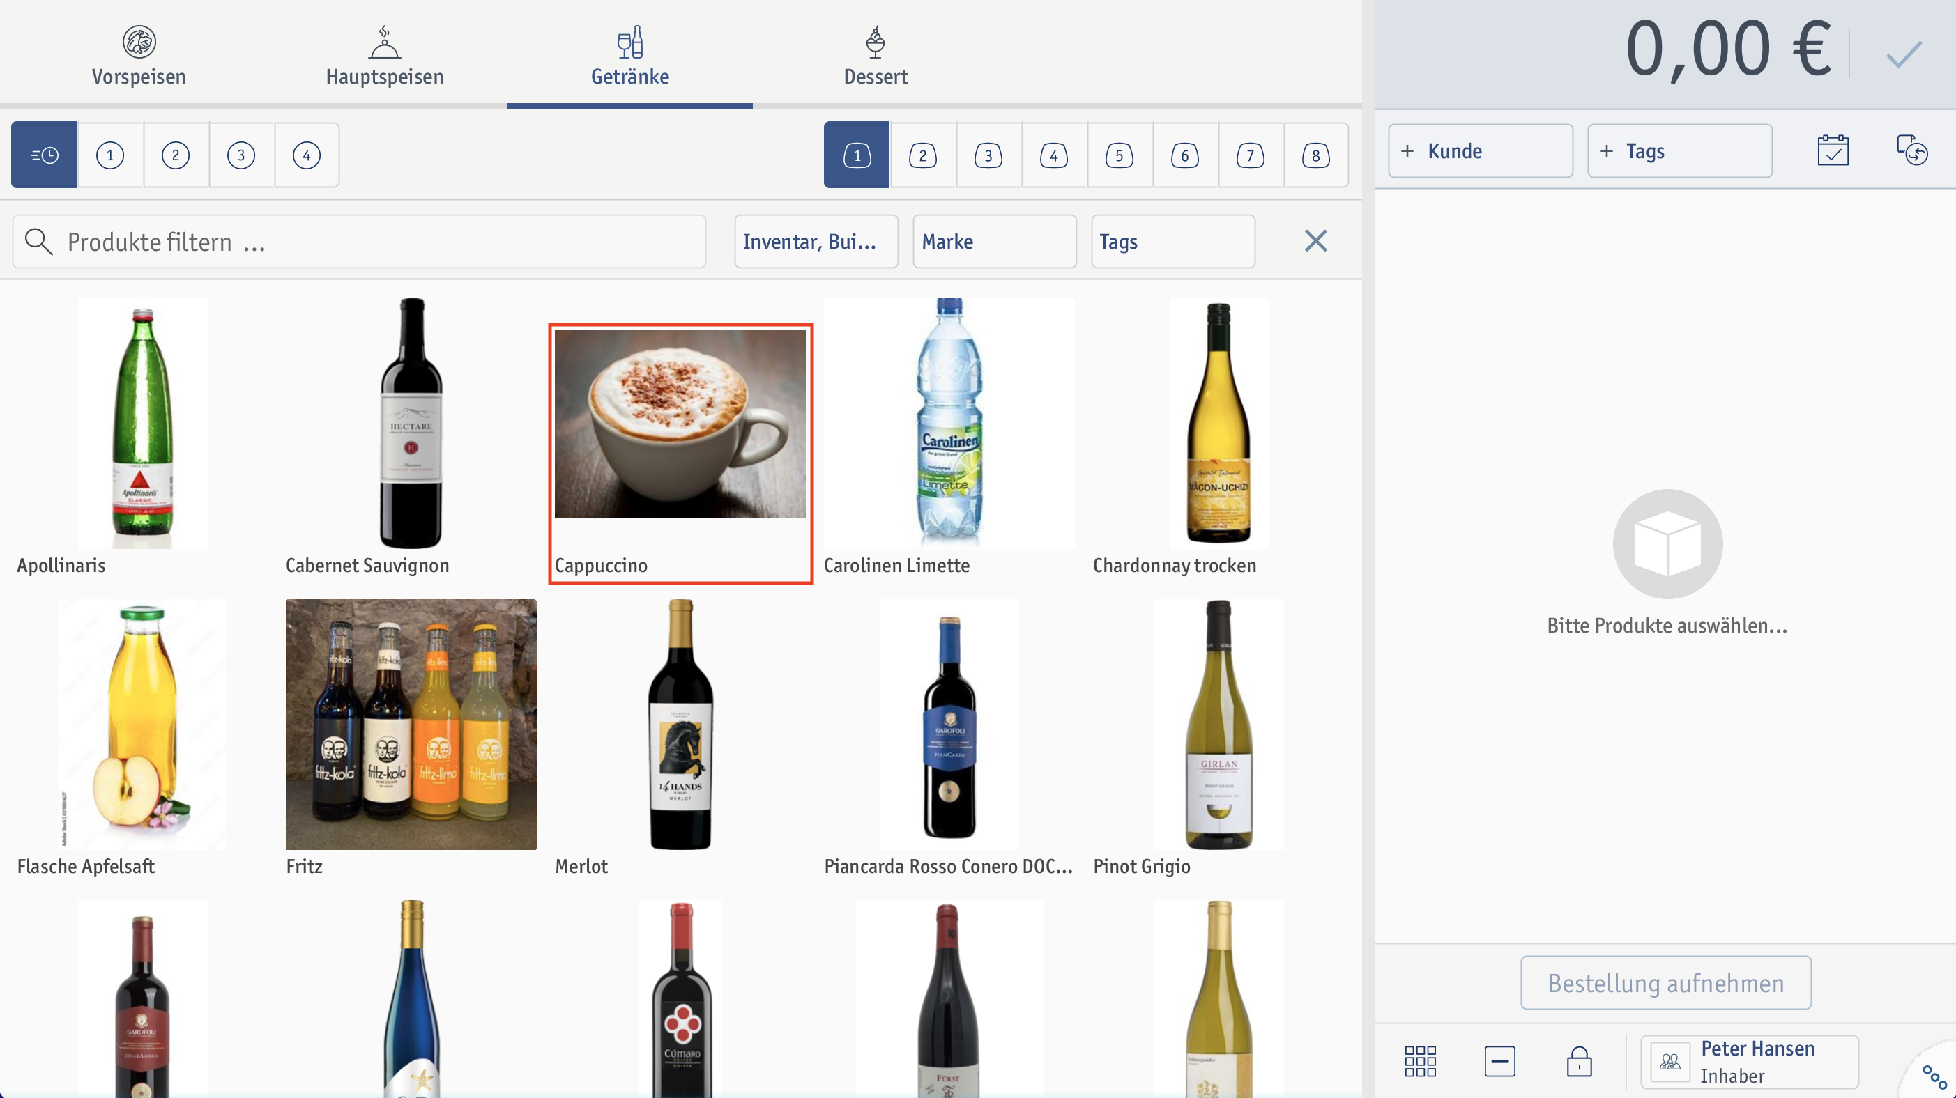Image resolution: width=1956 pixels, height=1098 pixels.
Task: Open the Inventar, Bui... filter dropdown
Action: coord(816,241)
